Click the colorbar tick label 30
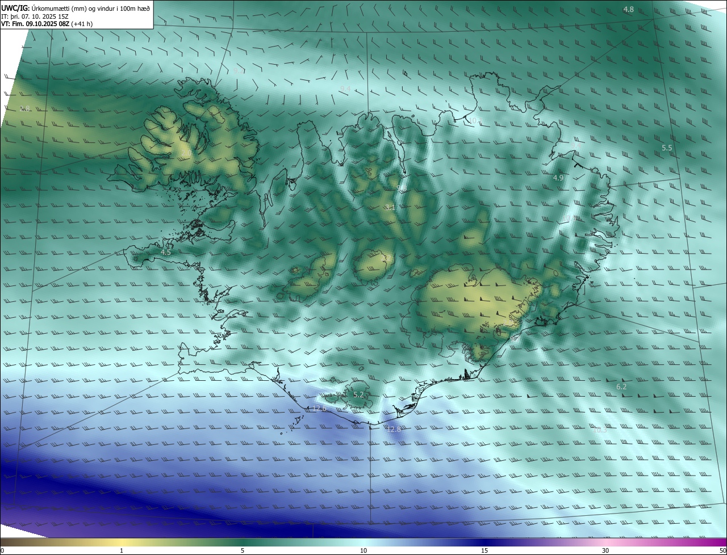Image resolution: width=727 pixels, height=555 pixels. (605, 550)
